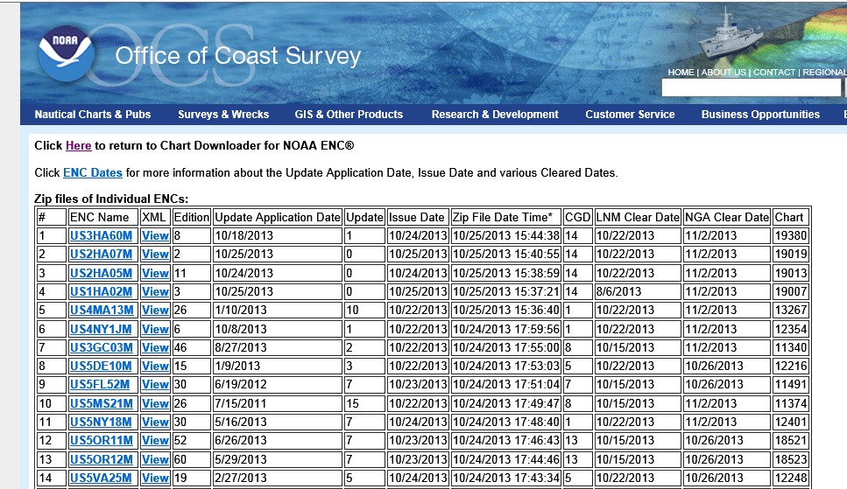View XML for US5OR11M row

(155, 440)
